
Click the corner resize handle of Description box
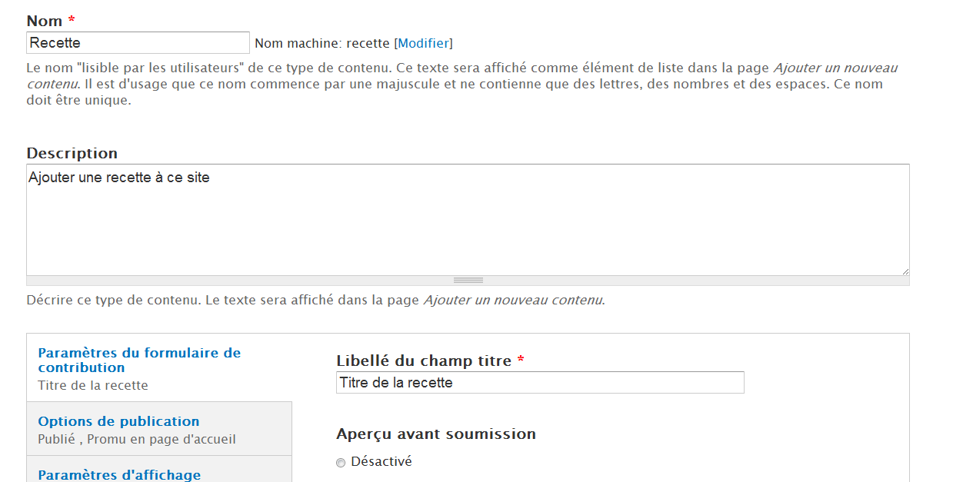(x=905, y=271)
